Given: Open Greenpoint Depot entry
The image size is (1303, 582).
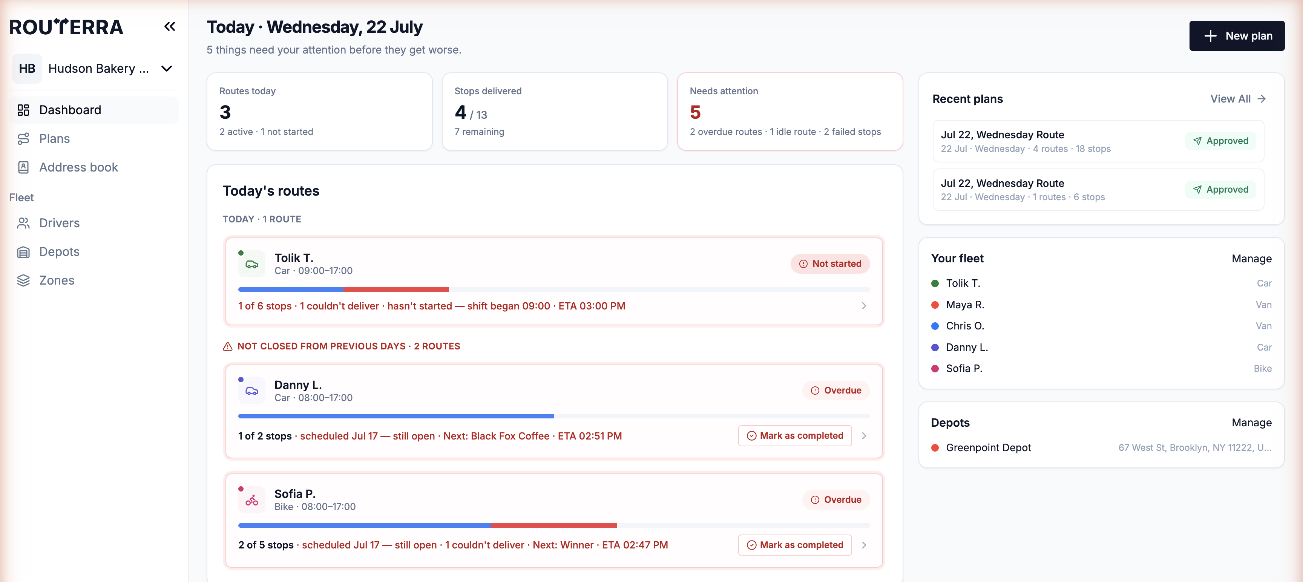Looking at the screenshot, I should click(x=1101, y=447).
